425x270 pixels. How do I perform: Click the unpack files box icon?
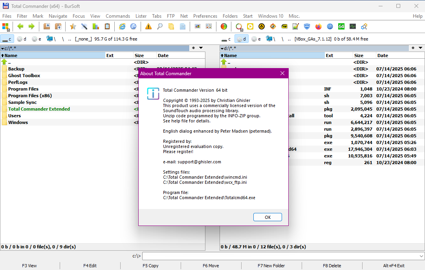coord(58,26)
